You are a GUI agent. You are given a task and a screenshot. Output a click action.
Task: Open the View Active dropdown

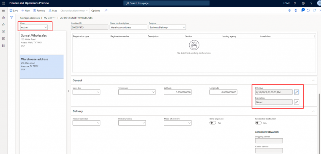tap(34, 27)
